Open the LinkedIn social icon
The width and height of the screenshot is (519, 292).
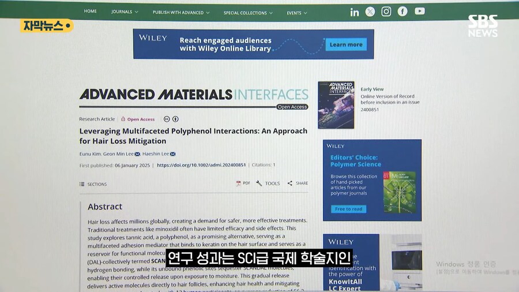354,12
